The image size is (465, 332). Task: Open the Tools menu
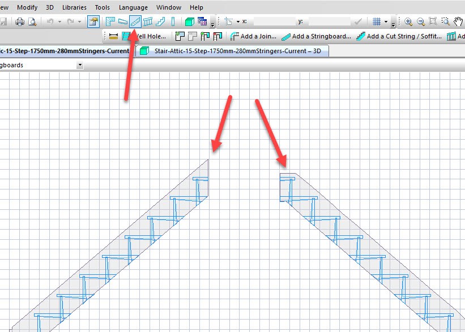click(x=103, y=7)
